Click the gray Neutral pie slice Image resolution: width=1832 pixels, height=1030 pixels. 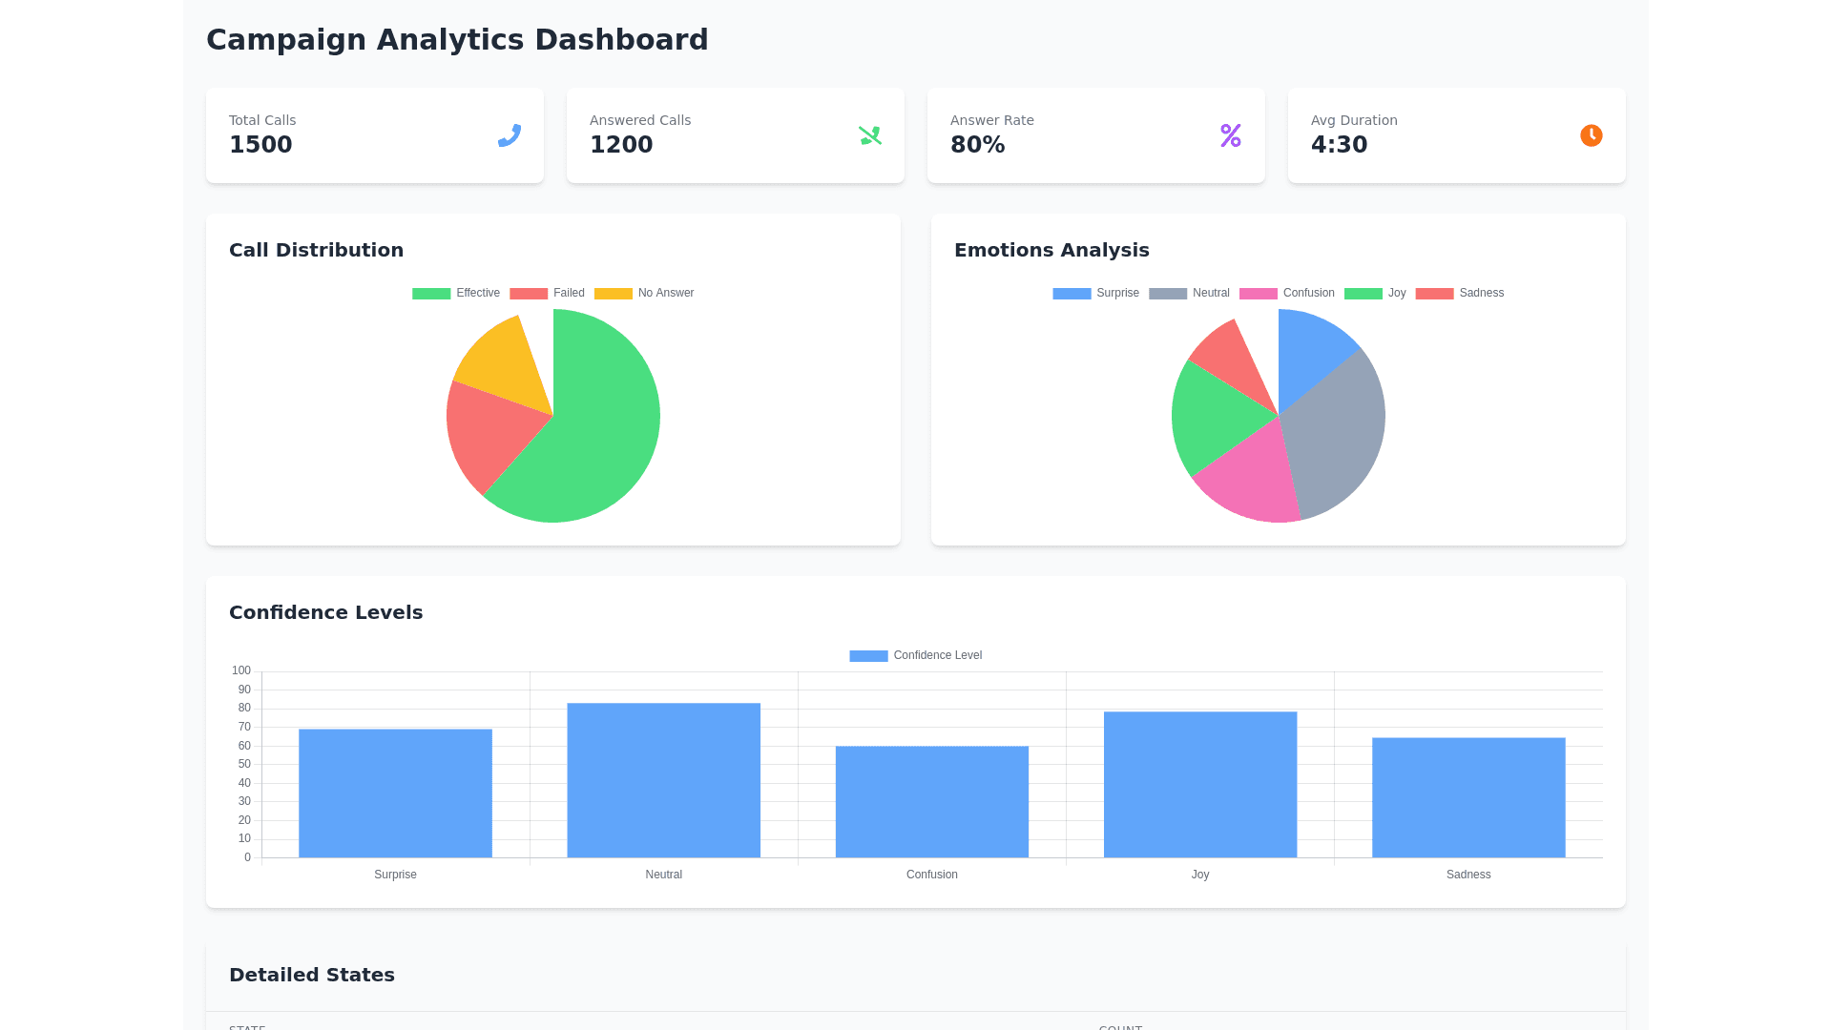[x=1336, y=429]
